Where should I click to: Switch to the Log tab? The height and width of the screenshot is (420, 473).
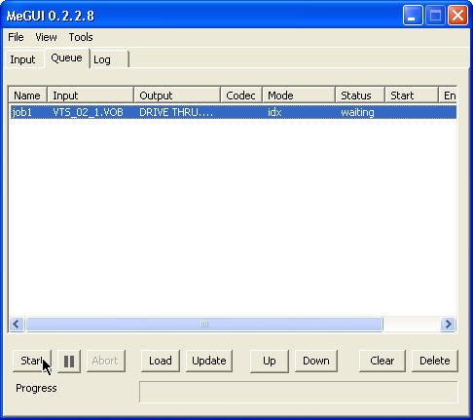[x=109, y=59]
